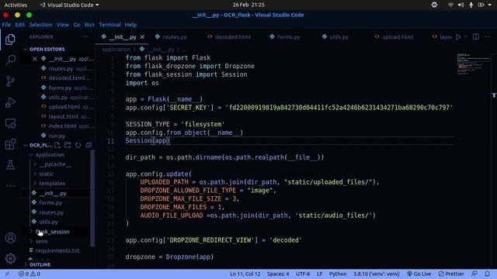Run Python file using play button
Image resolution: width=497 pixels, height=279 pixels.
458,37
